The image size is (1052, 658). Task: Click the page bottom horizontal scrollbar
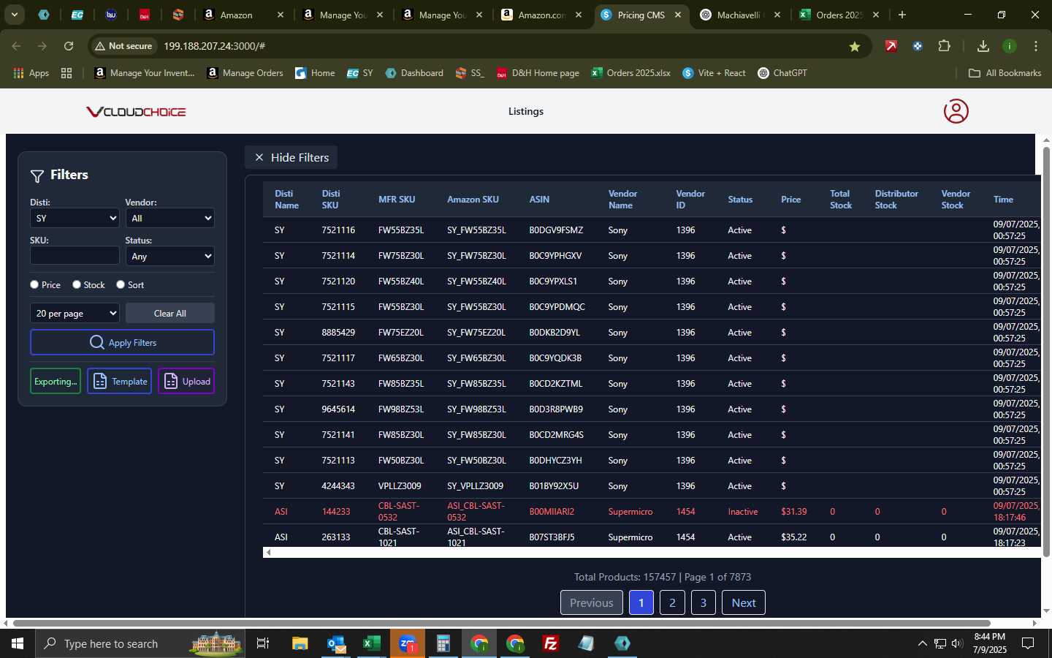tap(502, 624)
